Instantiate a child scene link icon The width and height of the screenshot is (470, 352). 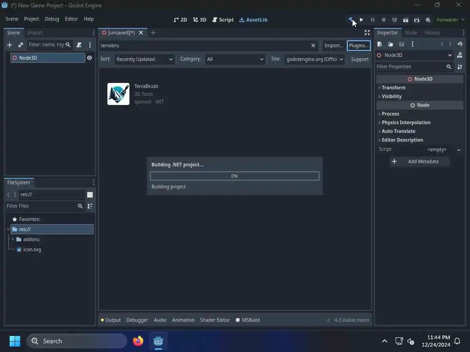[21, 45]
